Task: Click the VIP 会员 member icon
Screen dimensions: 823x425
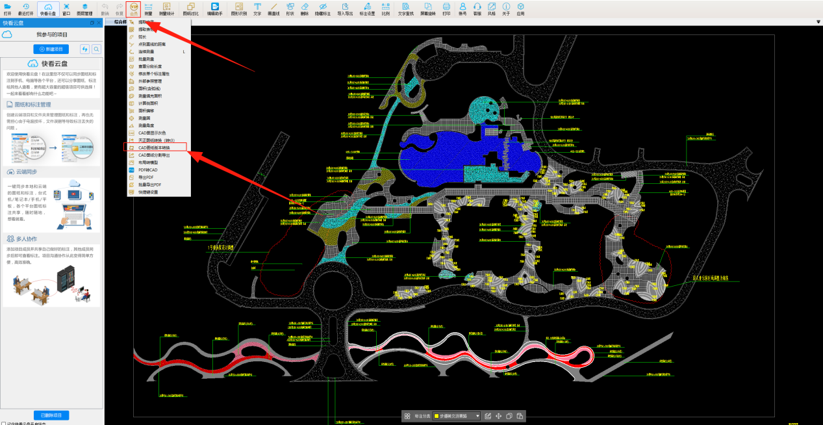Action: [134, 8]
